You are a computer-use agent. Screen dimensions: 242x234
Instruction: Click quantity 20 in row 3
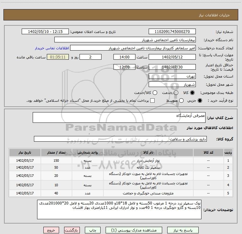(56, 176)
